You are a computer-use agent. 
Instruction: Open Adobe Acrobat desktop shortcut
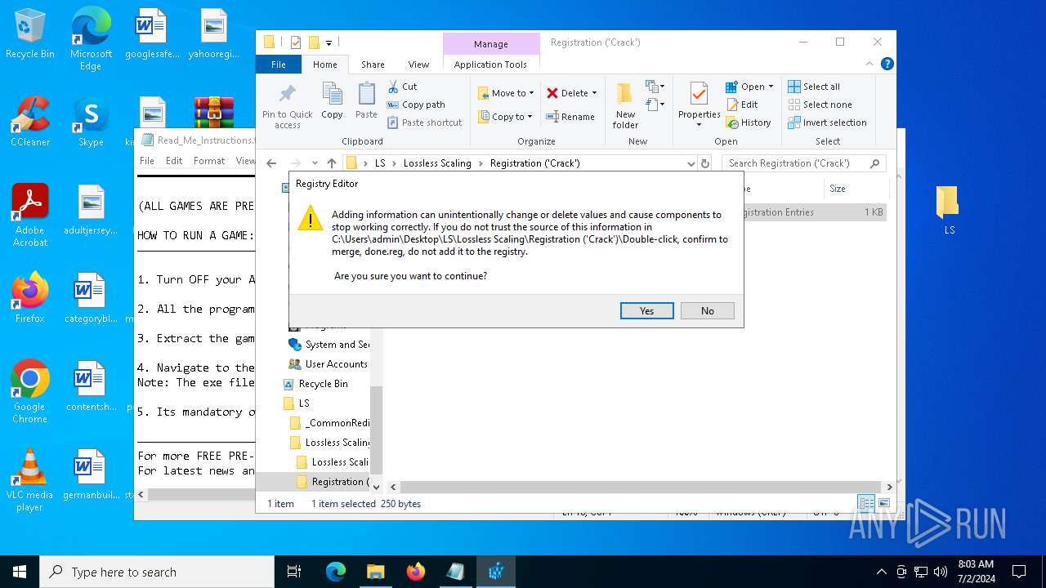[x=30, y=216]
